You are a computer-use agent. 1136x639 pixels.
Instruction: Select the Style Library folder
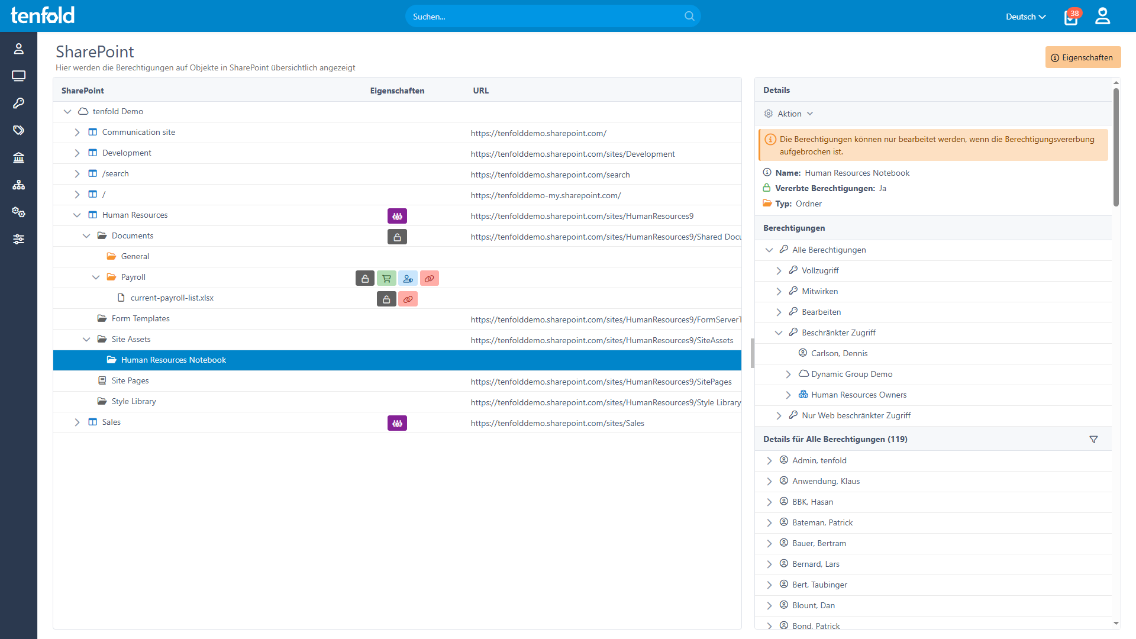click(x=134, y=402)
